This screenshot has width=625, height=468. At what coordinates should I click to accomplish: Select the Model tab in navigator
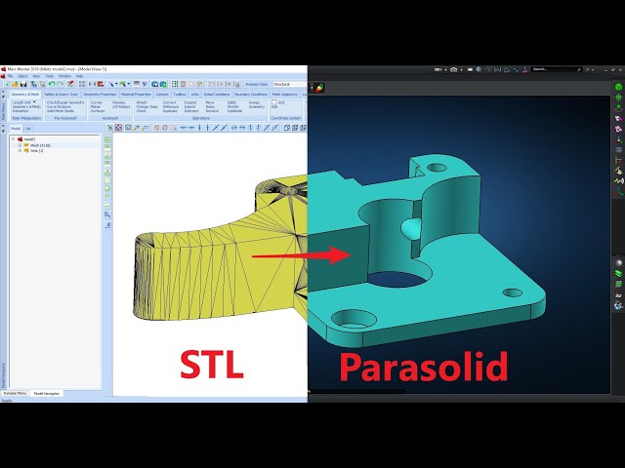(x=16, y=128)
